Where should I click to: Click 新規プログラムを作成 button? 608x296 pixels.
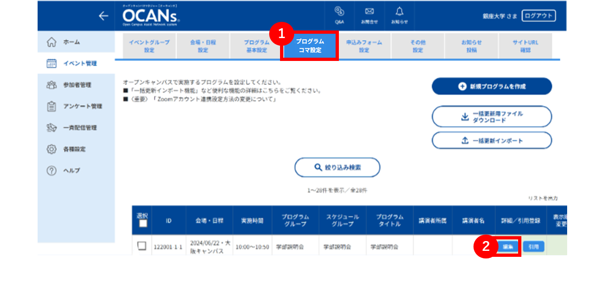point(491,86)
